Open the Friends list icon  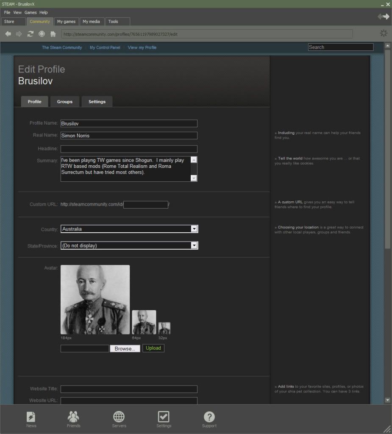[x=73, y=419]
